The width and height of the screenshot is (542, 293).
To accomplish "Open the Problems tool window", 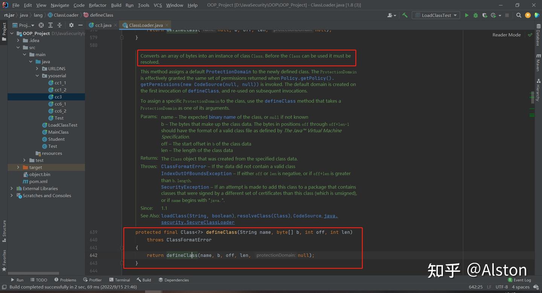I will tap(65, 280).
